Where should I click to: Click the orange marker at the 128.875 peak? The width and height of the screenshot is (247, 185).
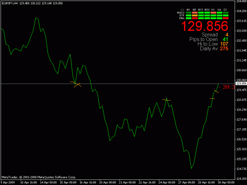pyautogui.click(x=166, y=100)
